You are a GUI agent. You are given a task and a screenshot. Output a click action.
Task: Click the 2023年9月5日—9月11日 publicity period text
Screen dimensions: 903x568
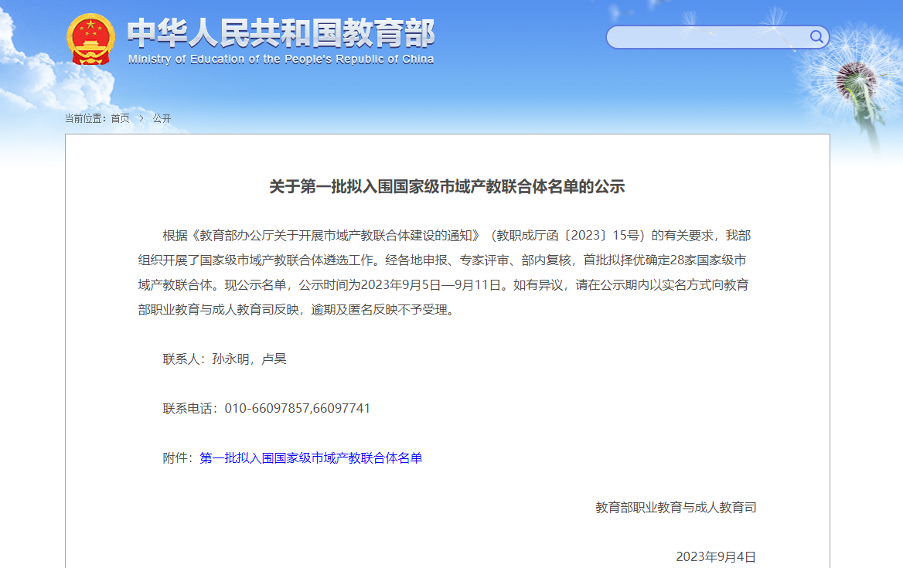click(424, 284)
